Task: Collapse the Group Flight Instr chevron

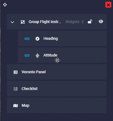Action: (12, 22)
